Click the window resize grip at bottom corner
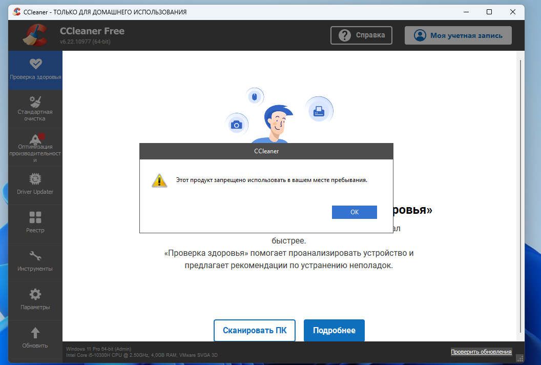The width and height of the screenshot is (541, 365). coord(520,358)
